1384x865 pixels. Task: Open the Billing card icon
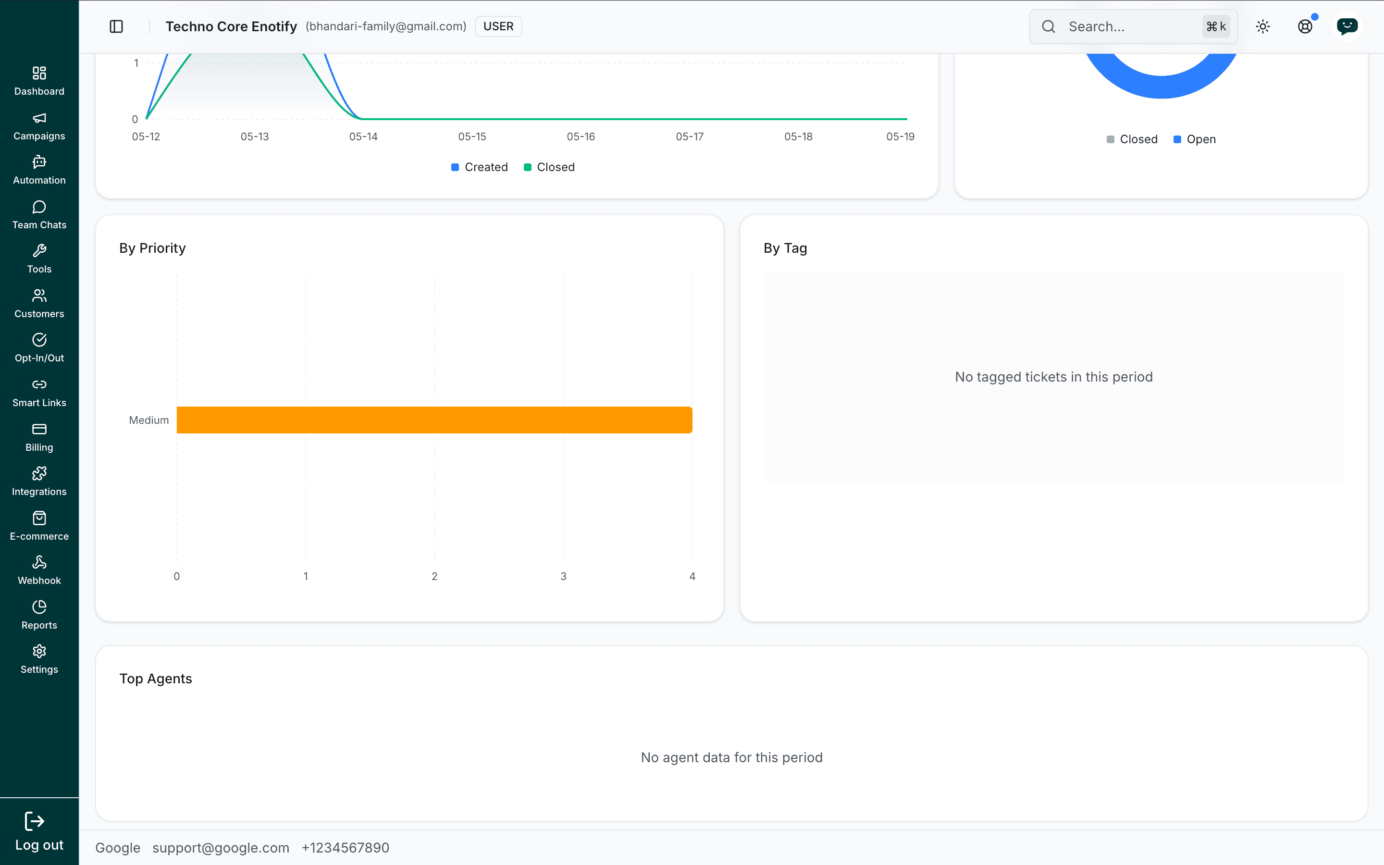39,429
